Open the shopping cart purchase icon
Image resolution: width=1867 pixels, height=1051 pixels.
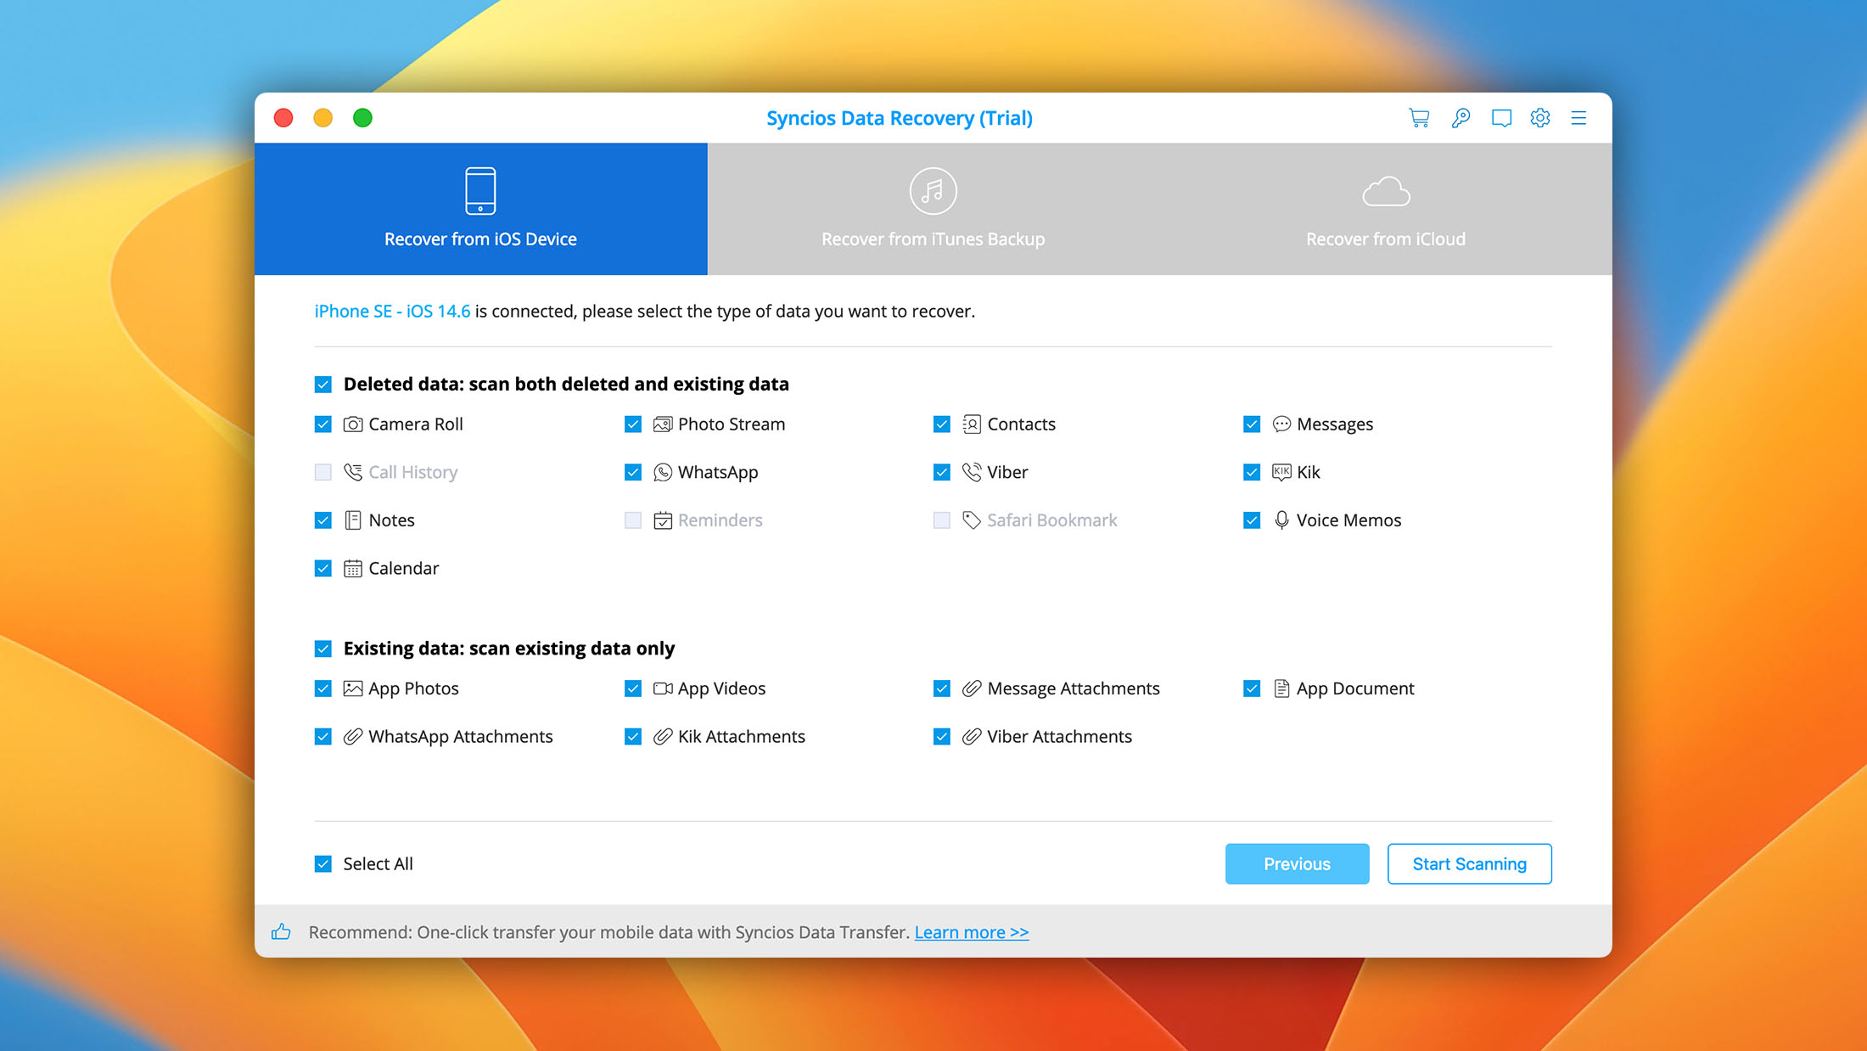point(1419,118)
